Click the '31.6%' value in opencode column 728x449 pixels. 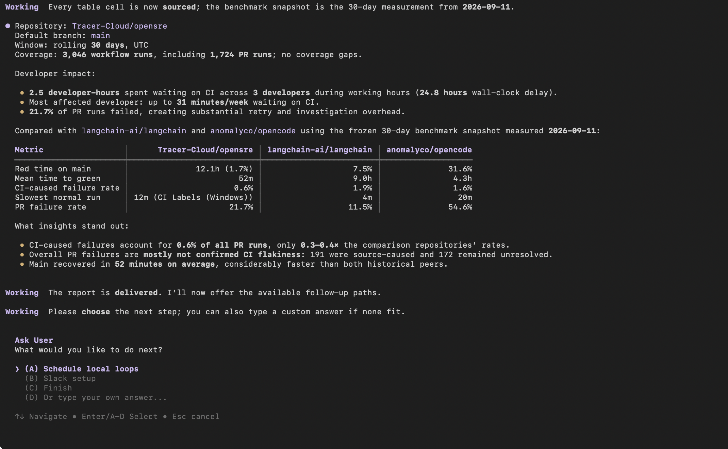coord(460,169)
